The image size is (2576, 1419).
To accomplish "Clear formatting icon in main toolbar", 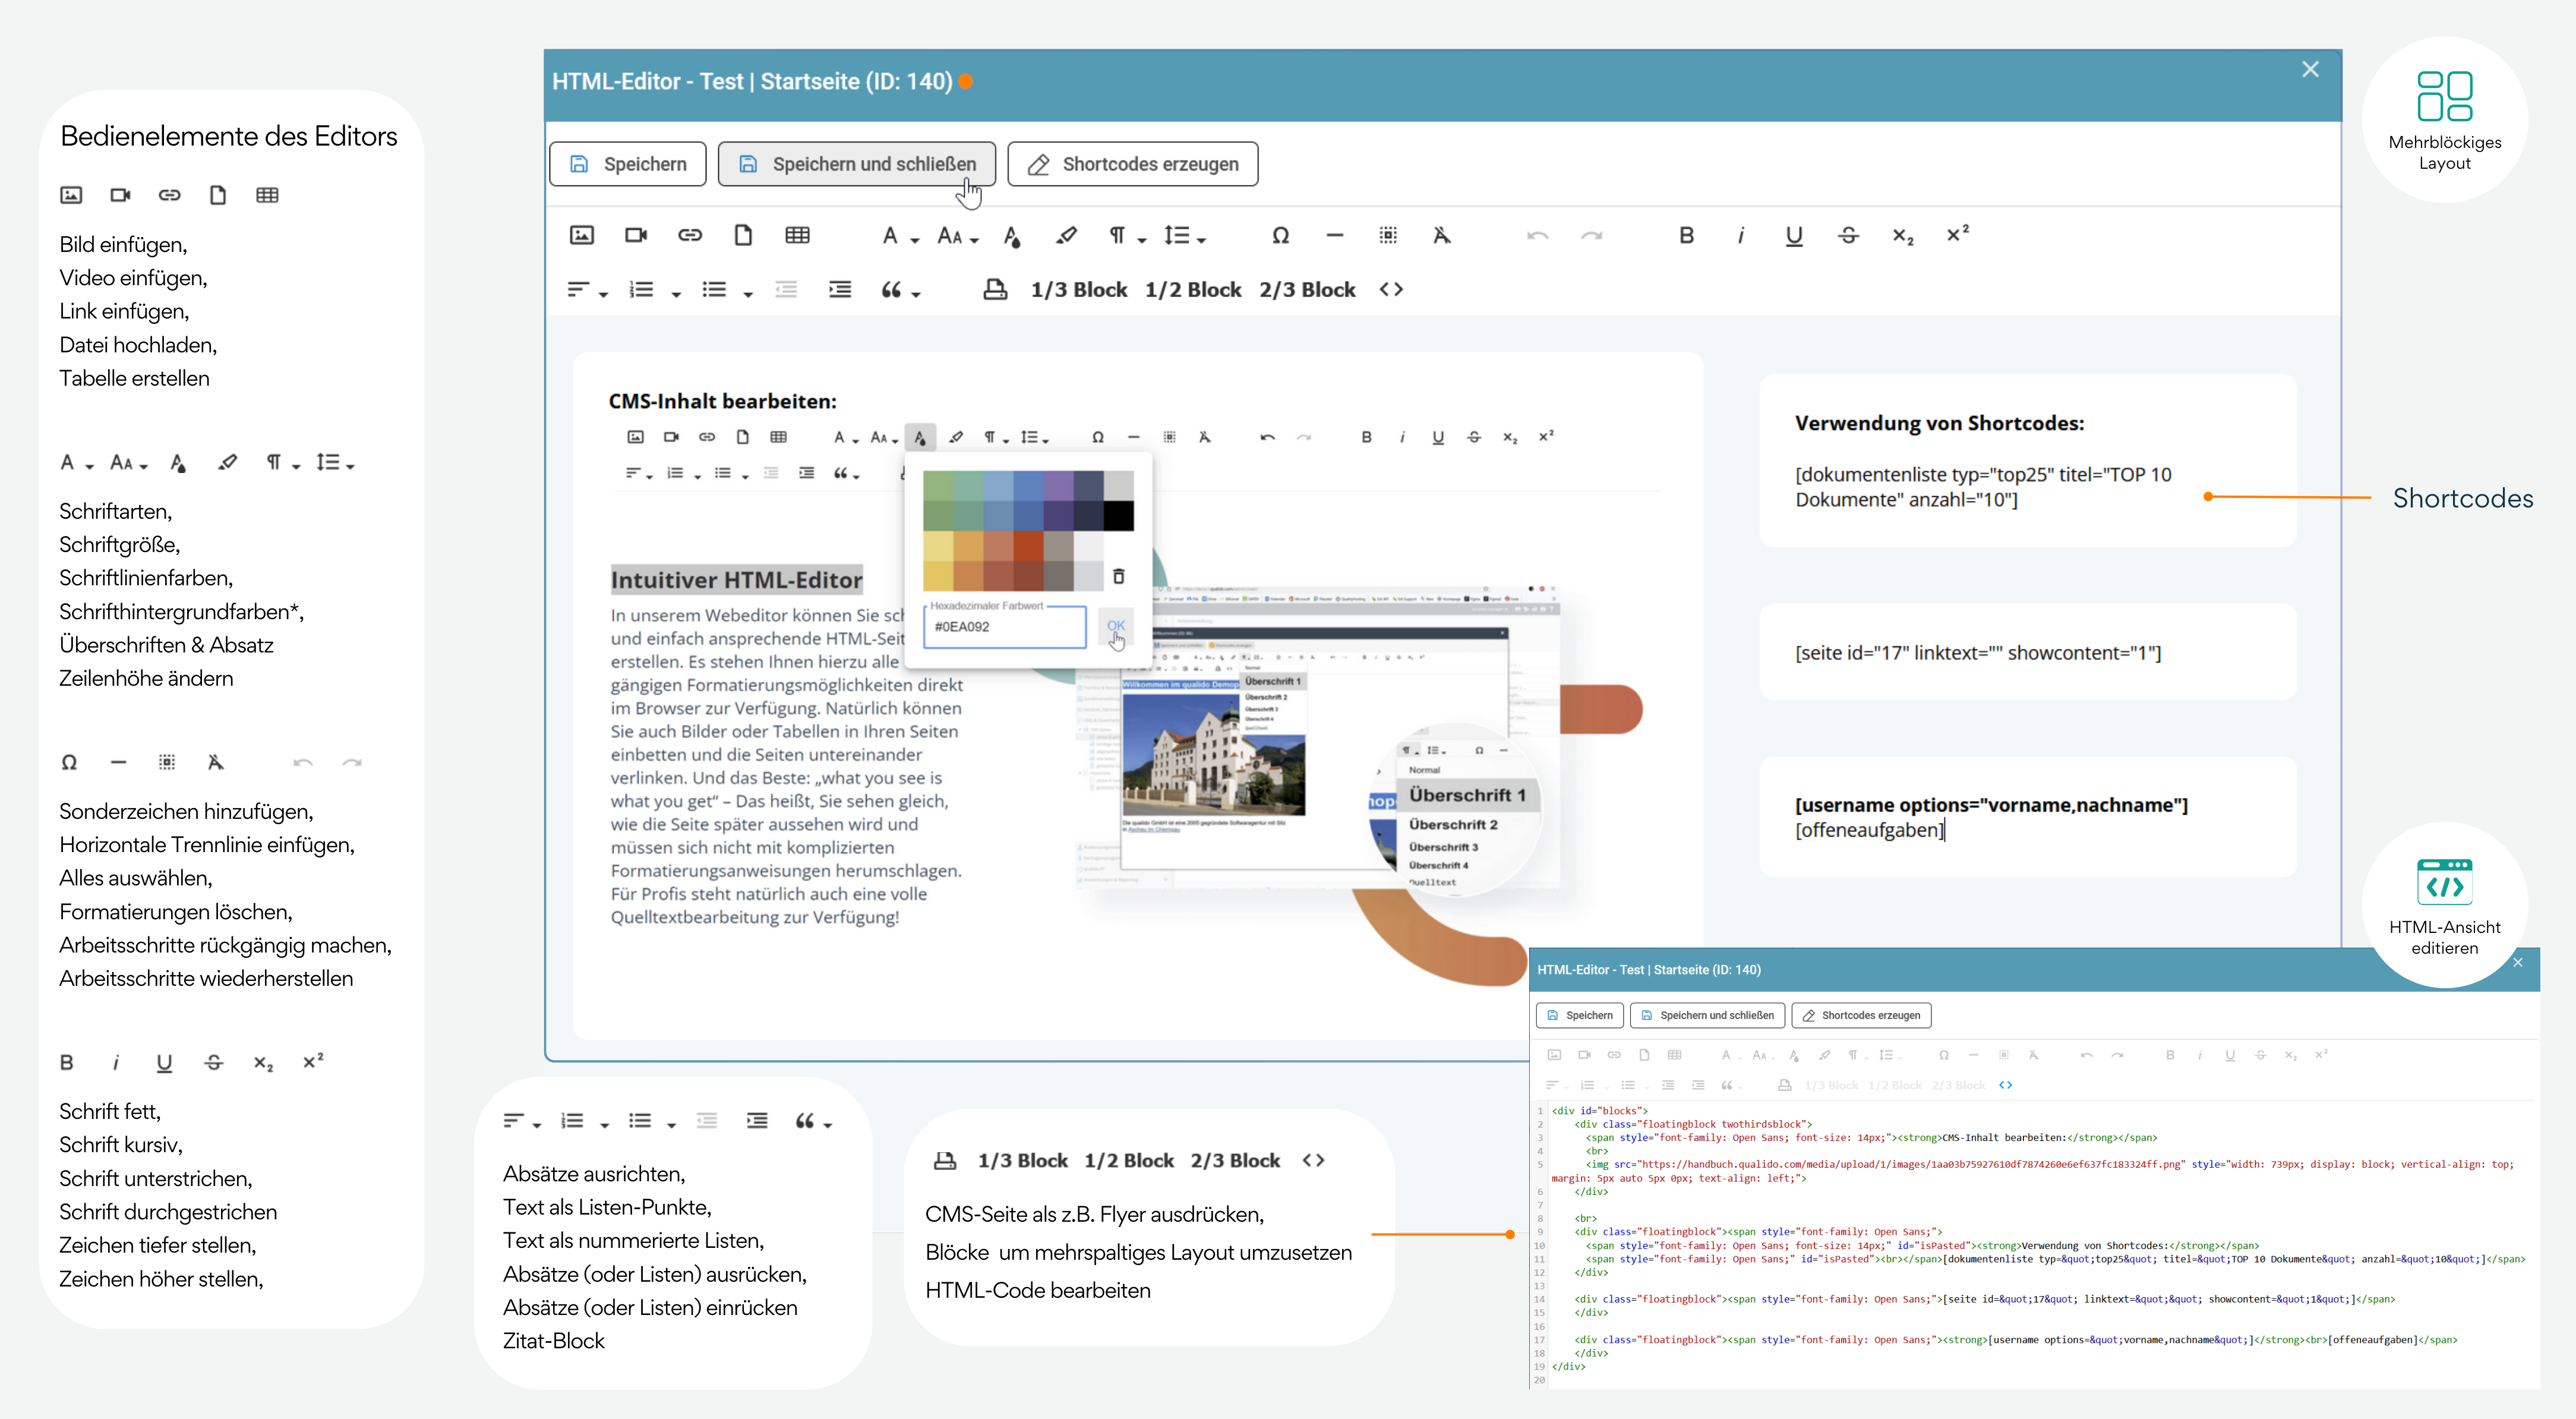I will pyautogui.click(x=1441, y=235).
